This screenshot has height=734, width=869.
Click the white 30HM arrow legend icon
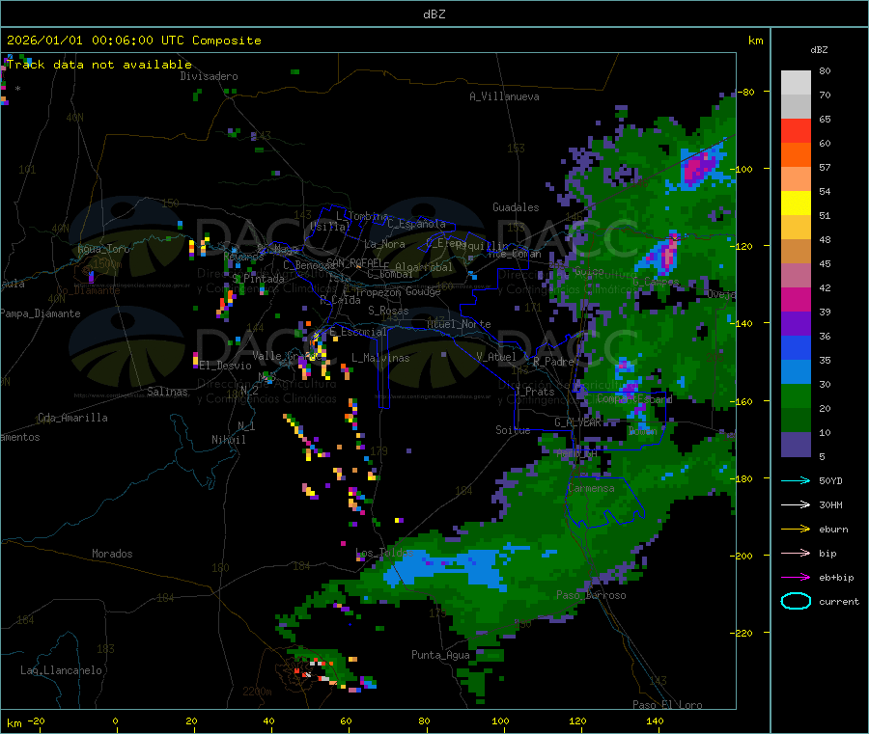tap(796, 504)
